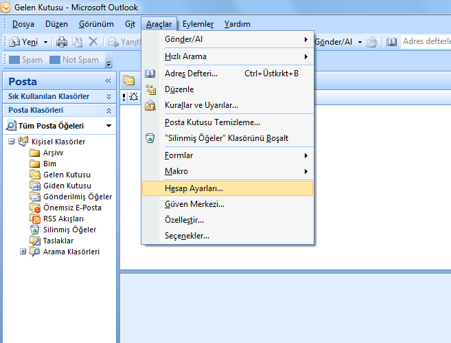Open the Gönder/Al toolbar dropdown arrow

tap(360, 43)
